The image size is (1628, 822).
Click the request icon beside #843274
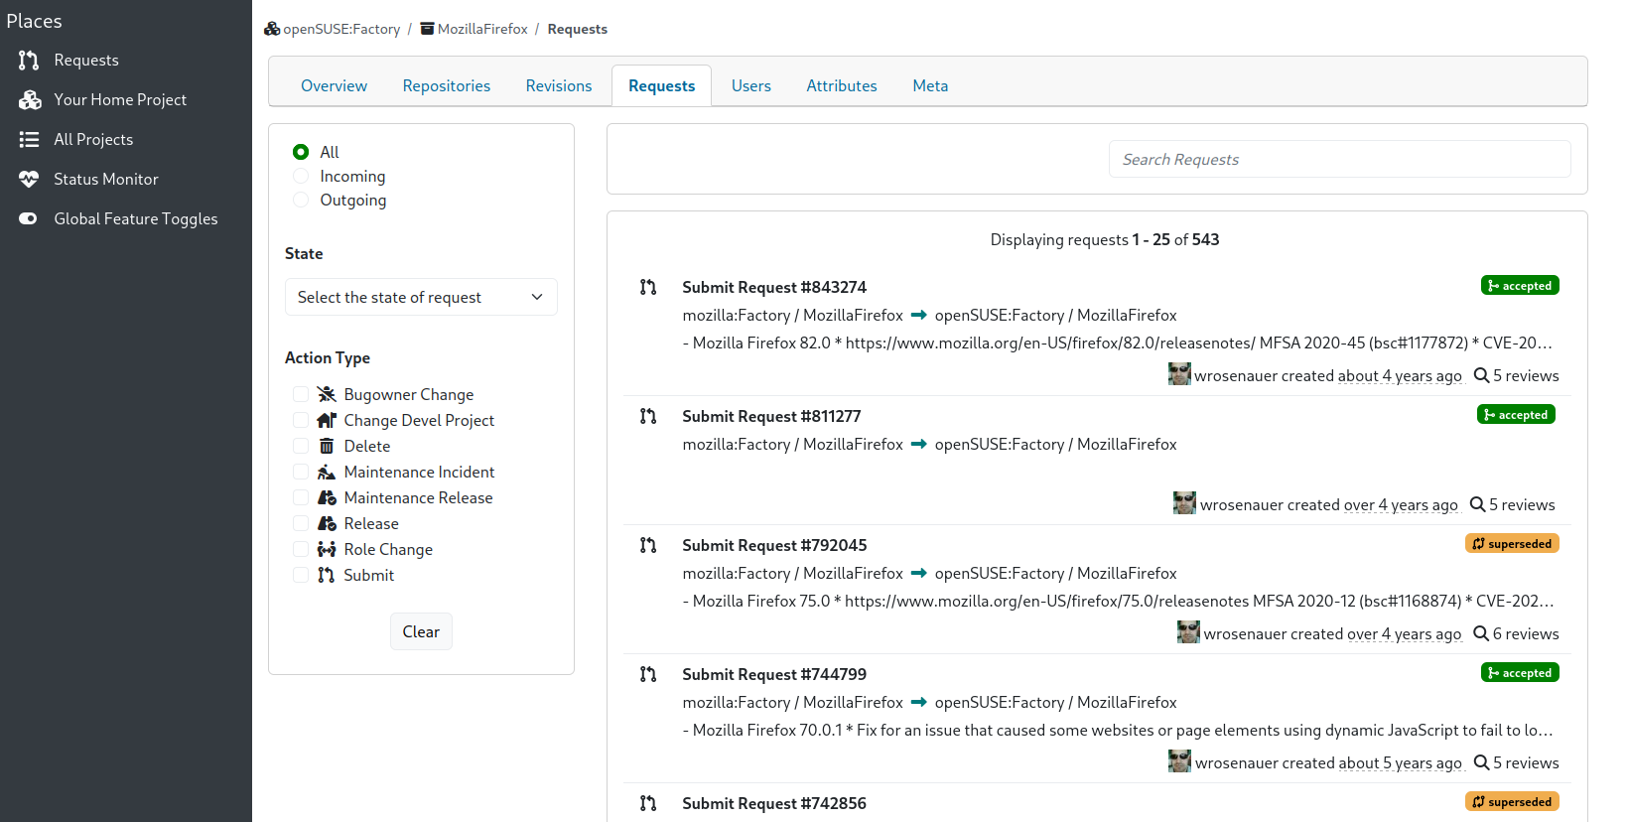click(648, 287)
